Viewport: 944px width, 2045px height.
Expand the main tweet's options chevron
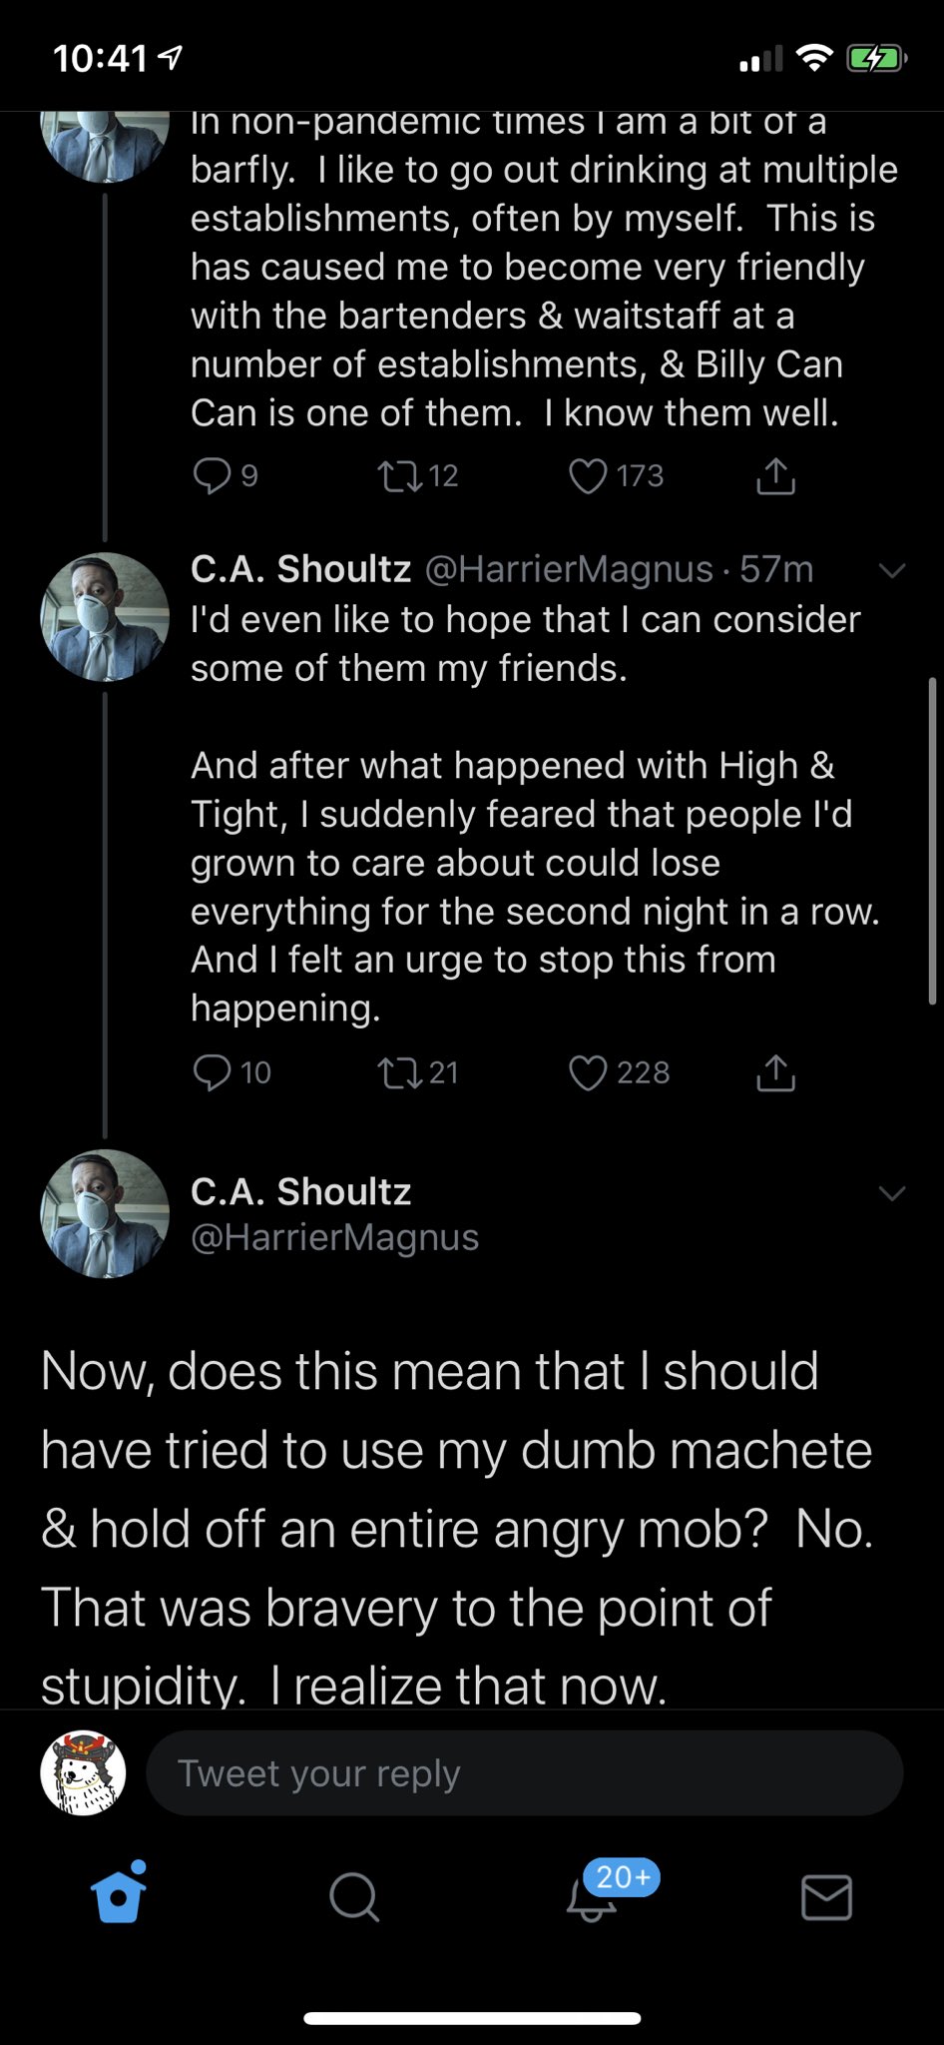click(x=891, y=1193)
